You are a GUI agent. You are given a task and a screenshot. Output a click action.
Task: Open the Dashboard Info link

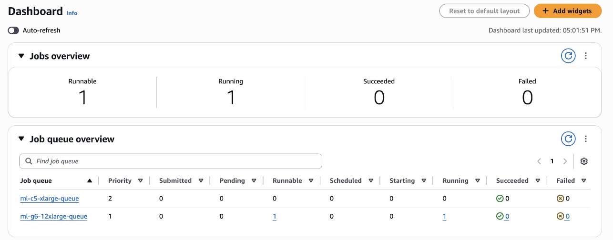click(72, 13)
